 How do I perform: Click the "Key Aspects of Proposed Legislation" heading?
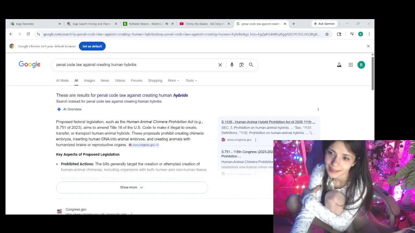[x=88, y=154]
